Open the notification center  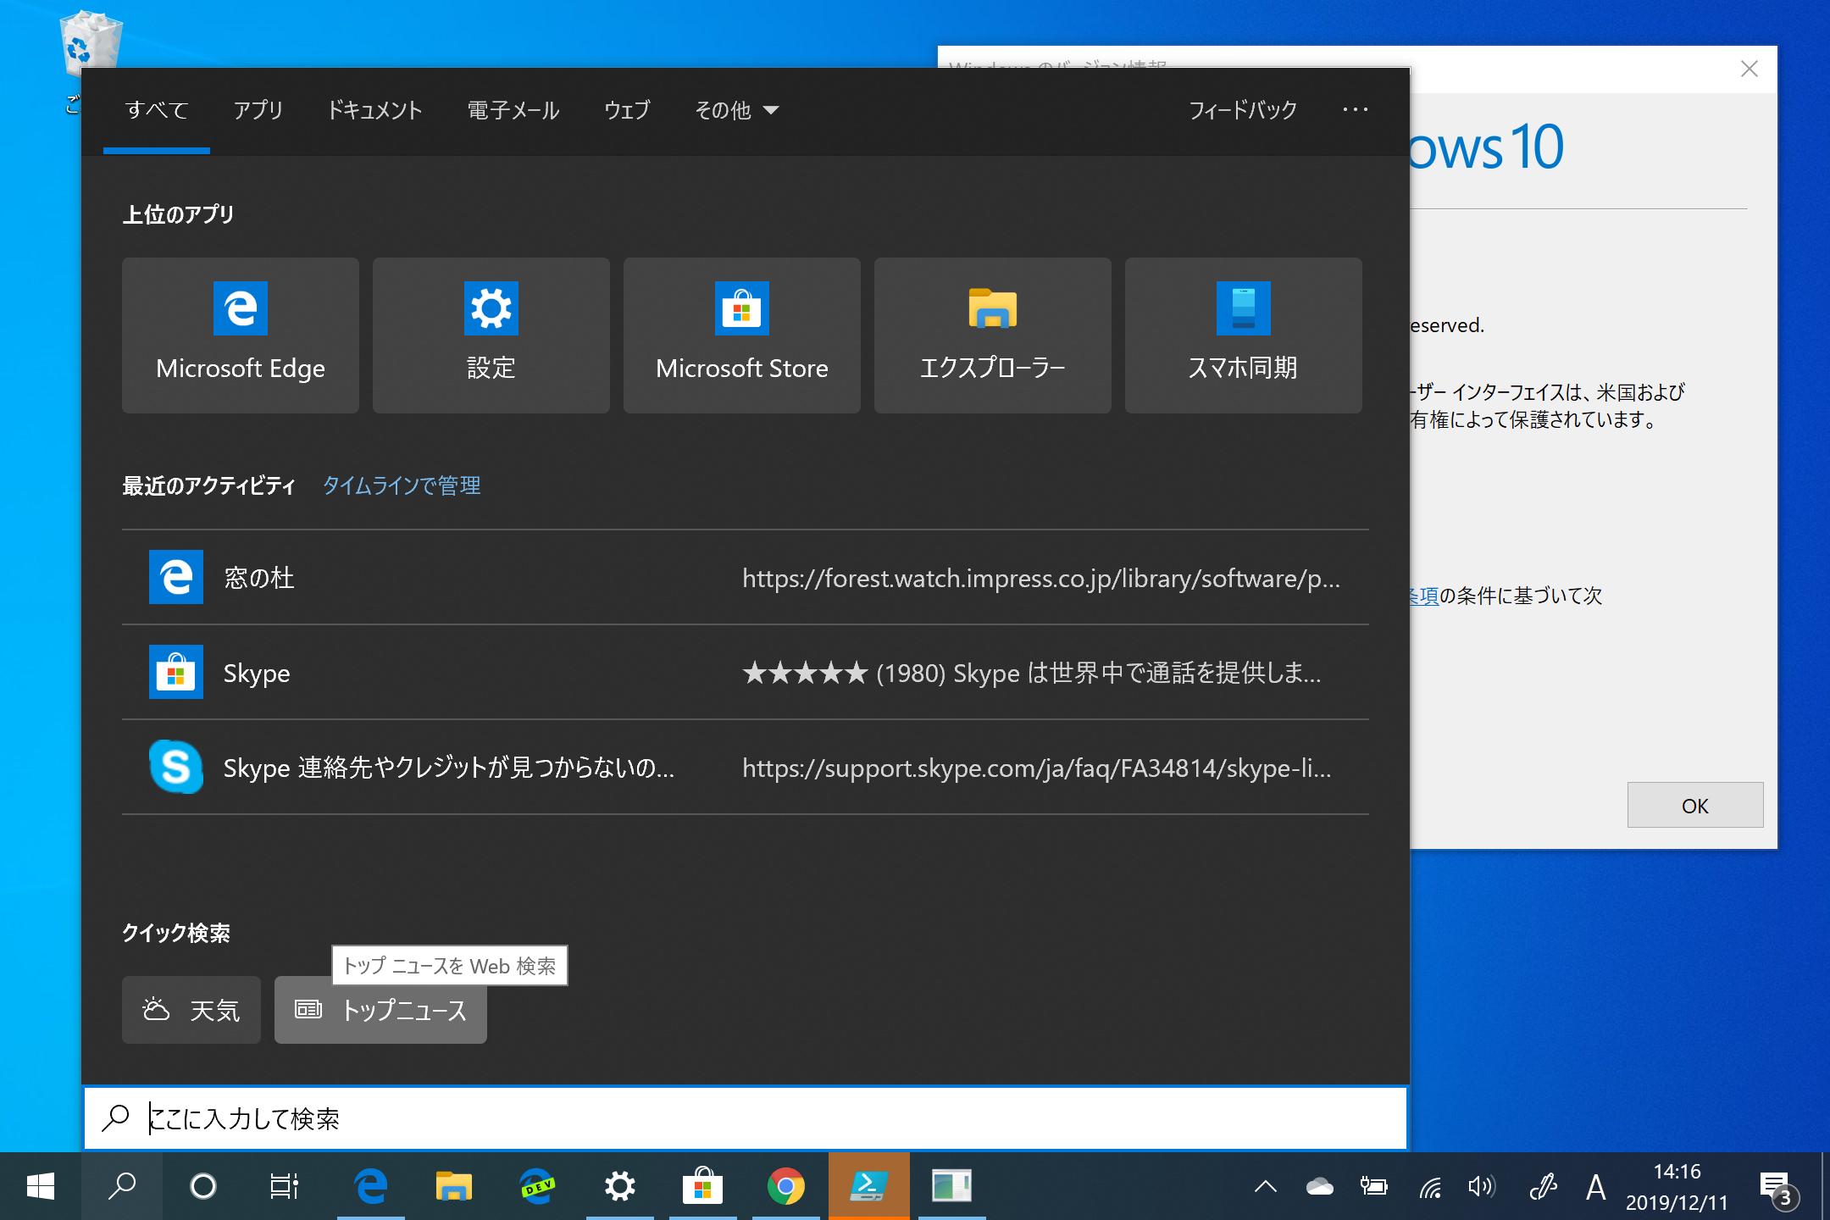tap(1774, 1186)
